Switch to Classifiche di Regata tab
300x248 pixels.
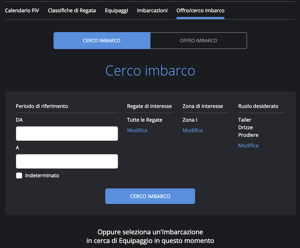click(72, 10)
